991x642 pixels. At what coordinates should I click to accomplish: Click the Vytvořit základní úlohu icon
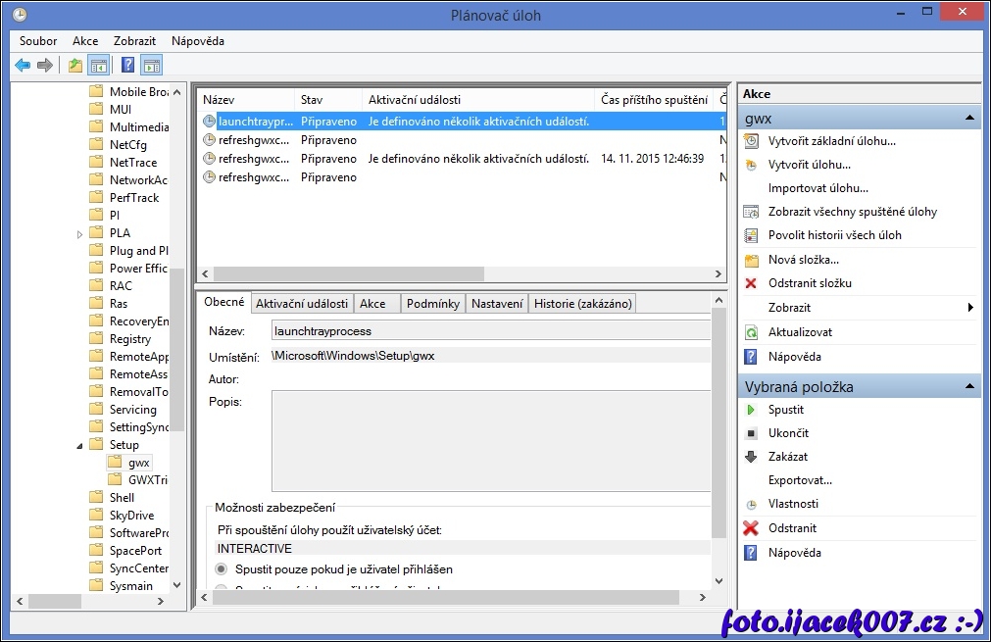tap(751, 141)
